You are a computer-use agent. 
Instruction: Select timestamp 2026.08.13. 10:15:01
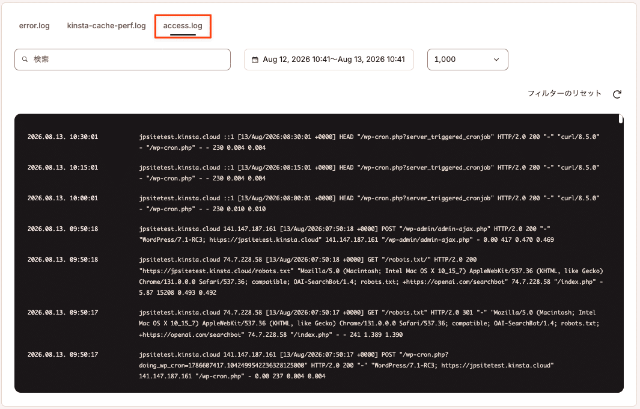tap(63, 168)
